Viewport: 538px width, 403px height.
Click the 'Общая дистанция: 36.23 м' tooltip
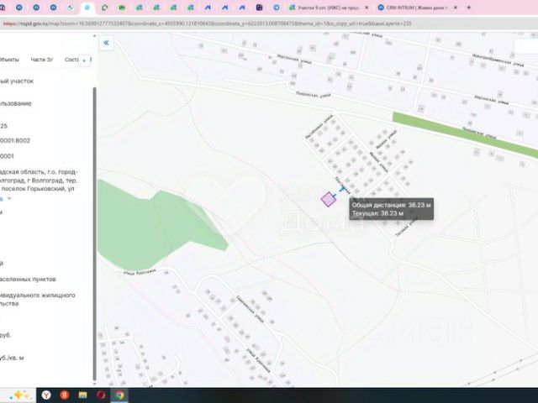point(391,209)
